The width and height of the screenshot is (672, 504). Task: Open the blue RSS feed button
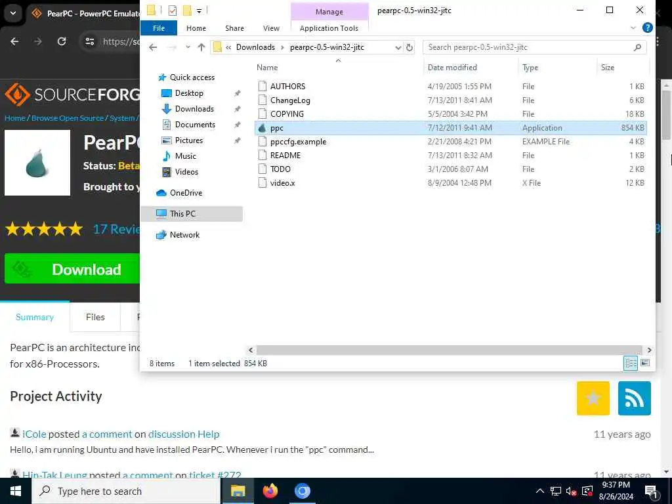(x=635, y=398)
